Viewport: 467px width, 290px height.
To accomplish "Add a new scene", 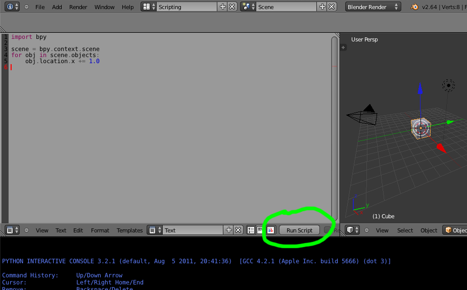I will 322,7.
